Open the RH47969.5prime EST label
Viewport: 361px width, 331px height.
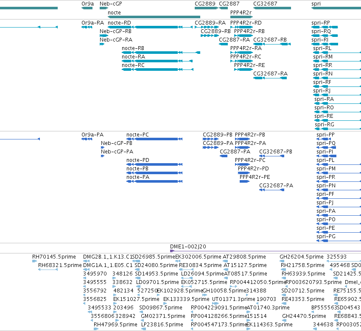pos(115,325)
